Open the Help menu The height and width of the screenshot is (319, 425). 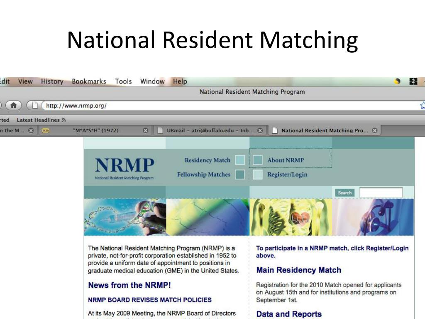click(180, 81)
